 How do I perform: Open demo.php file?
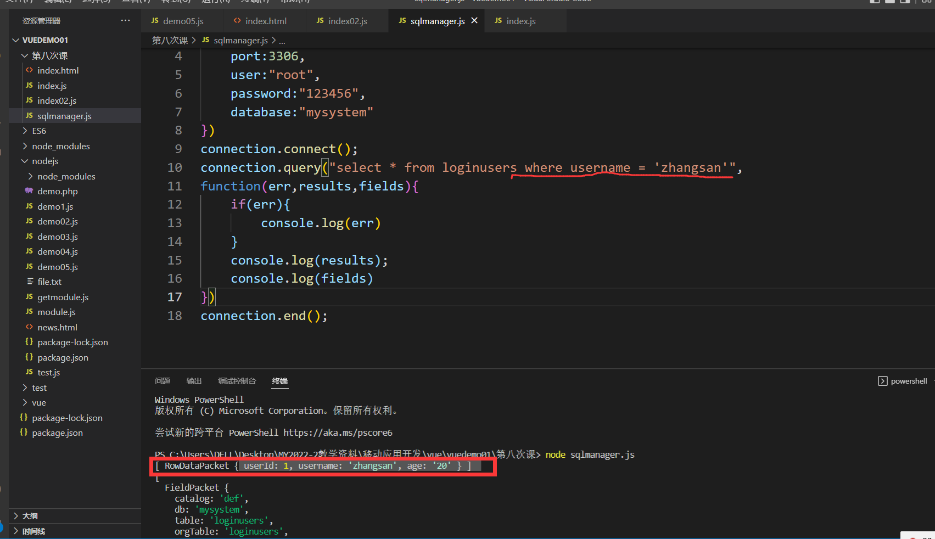point(75,191)
